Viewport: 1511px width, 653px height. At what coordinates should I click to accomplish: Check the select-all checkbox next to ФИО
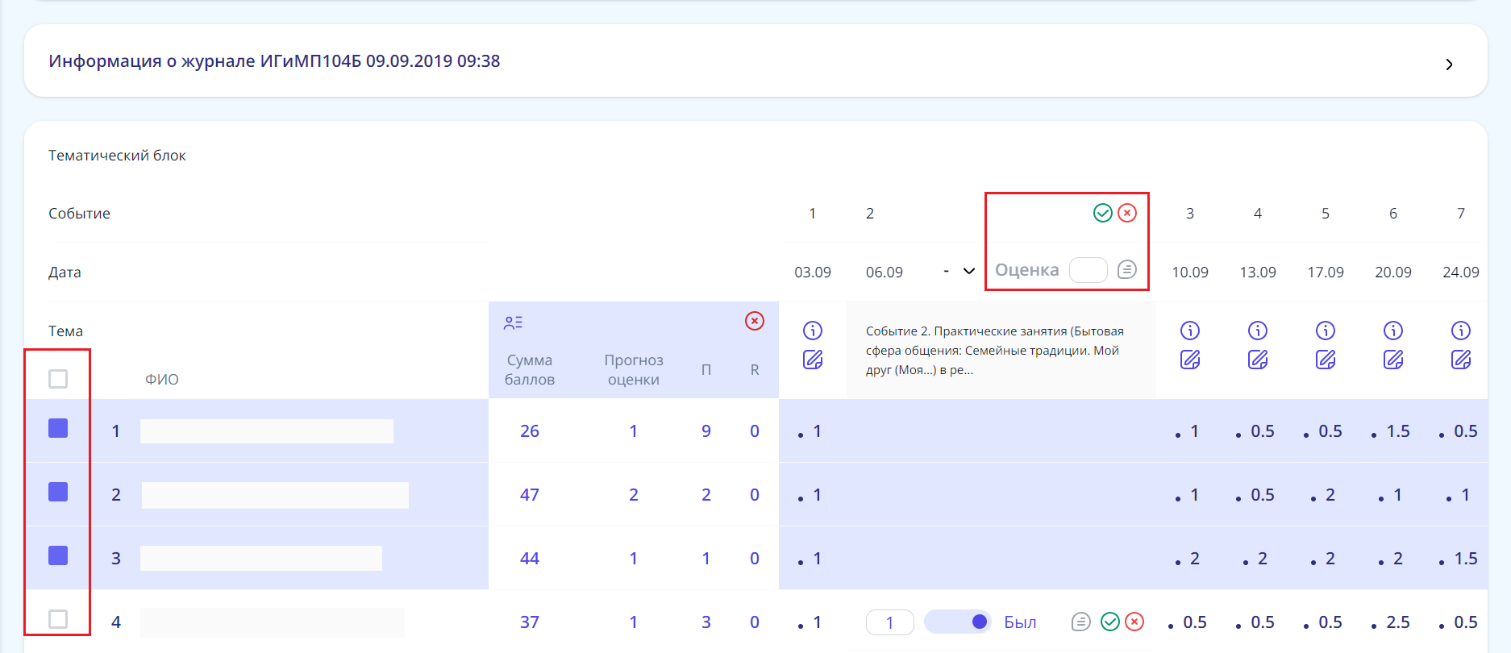coord(58,379)
